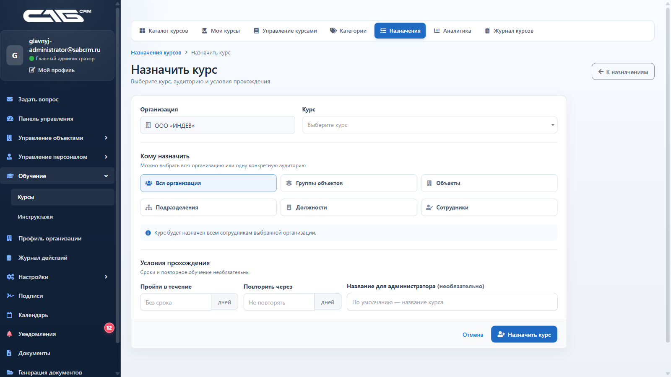The width and height of the screenshot is (671, 377).
Task: Click the Отмена link
Action: [473, 335]
